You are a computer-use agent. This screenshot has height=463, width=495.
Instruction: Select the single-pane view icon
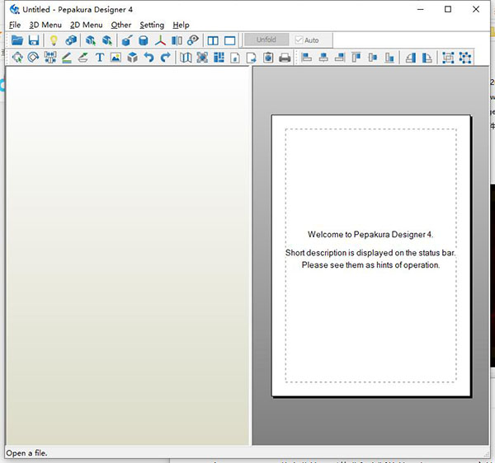(230, 40)
